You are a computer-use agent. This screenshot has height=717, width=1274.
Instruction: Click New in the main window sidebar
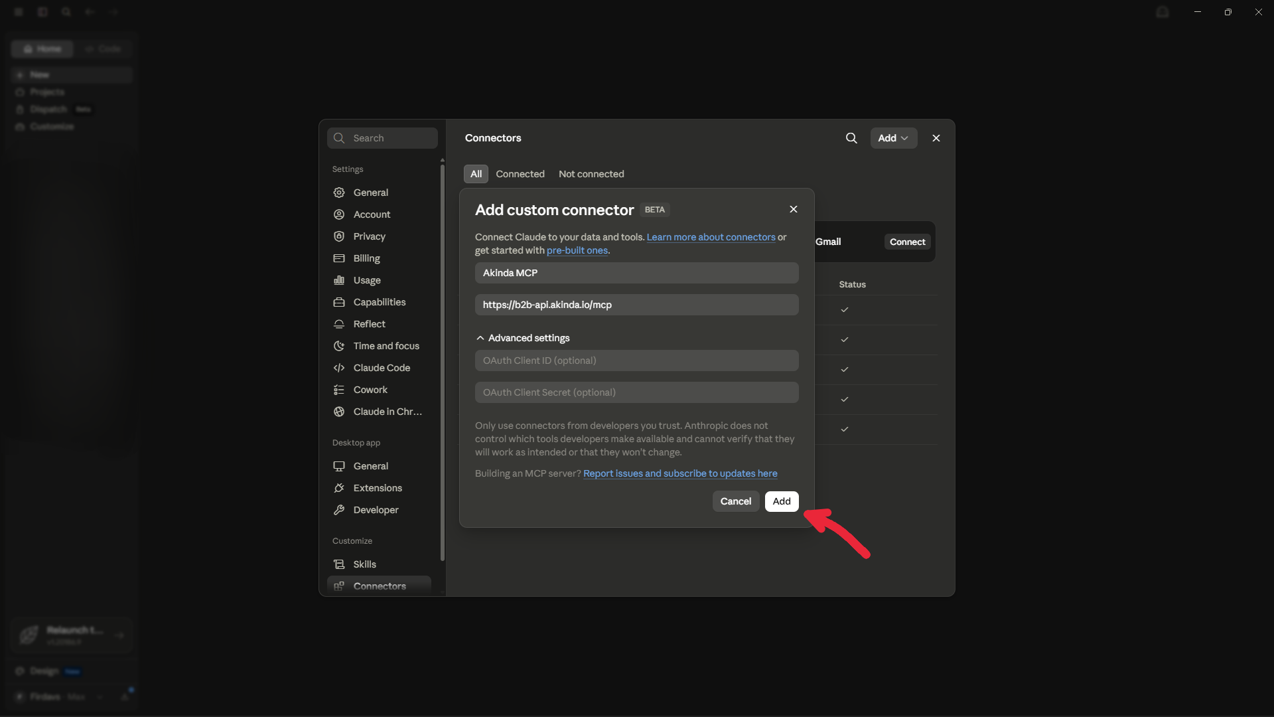pos(72,75)
